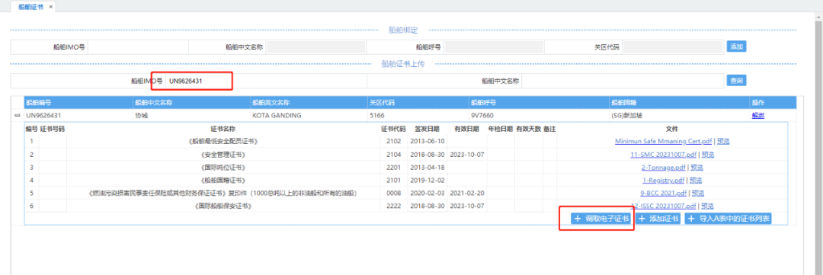Viewport: 823px width, 275px height.
Task: Click issue date 2019-12-02
Action: (x=428, y=180)
